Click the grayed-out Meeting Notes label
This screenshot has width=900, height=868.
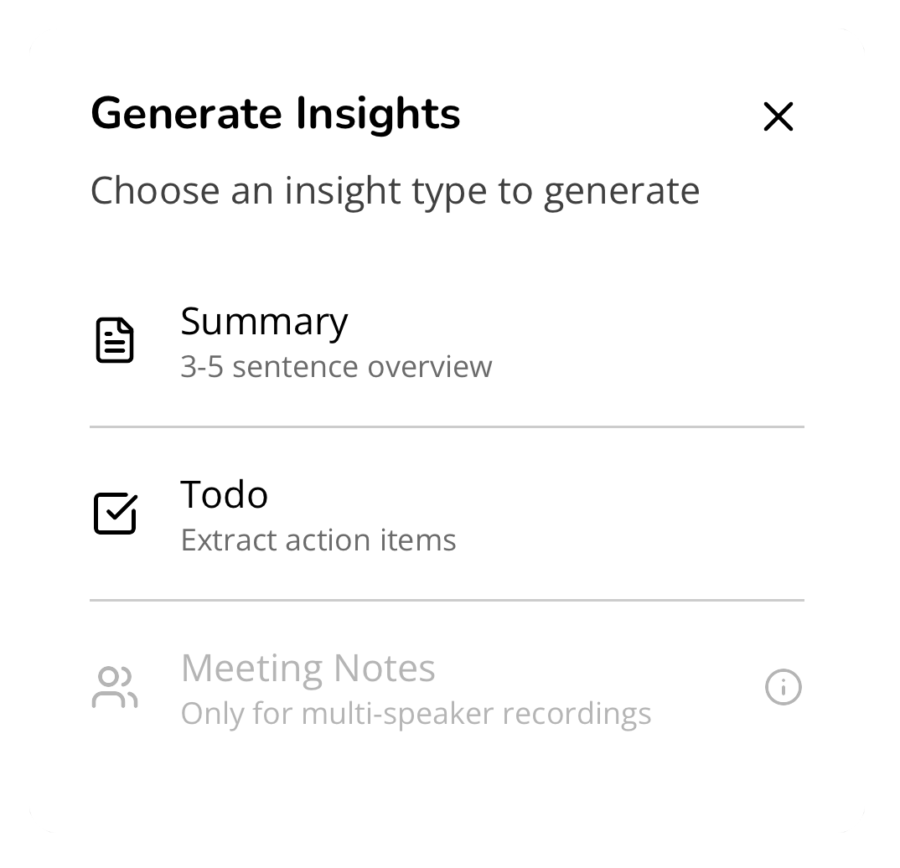point(308,668)
